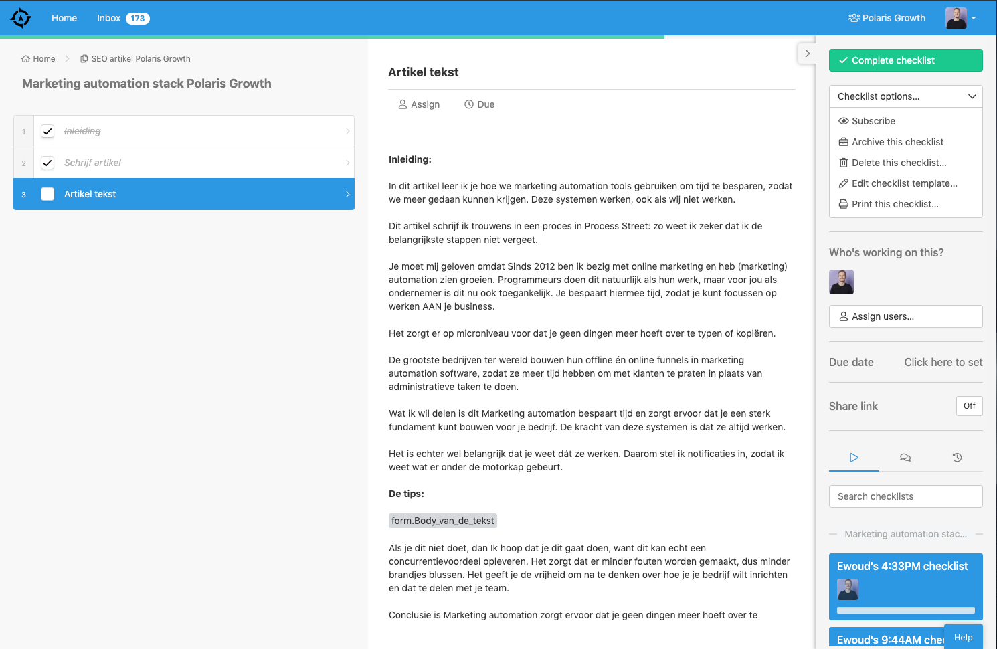The width and height of the screenshot is (997, 649).
Task: Click the Search checklists field
Action: [906, 496]
